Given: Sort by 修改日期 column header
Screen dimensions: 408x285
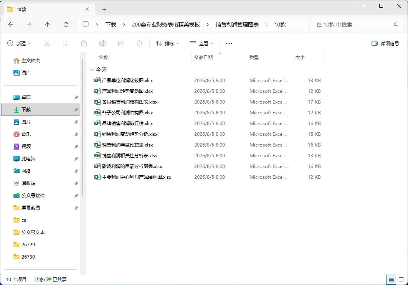Looking at the screenshot, I should (x=203, y=58).
